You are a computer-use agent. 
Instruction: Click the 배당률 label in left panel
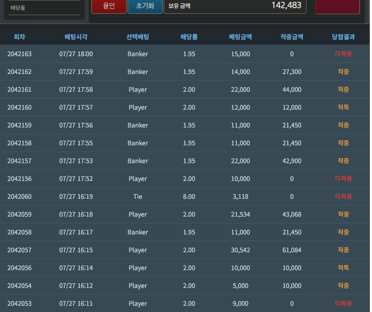click(18, 8)
